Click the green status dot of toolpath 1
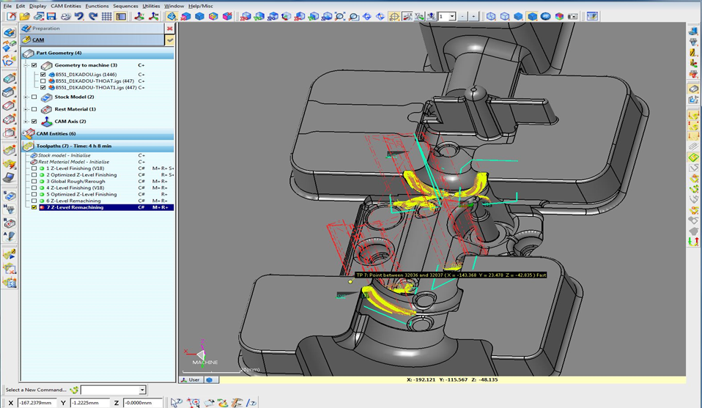Viewport: 702px width, 408px height. pos(43,168)
